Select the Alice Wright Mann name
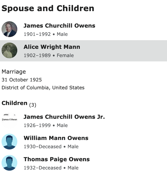167x178 pixels. click(x=52, y=47)
